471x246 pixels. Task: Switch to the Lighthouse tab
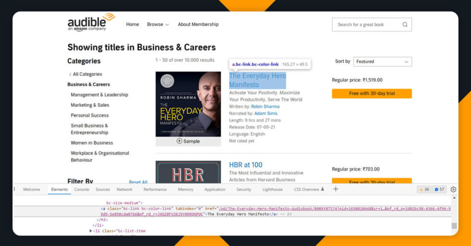(x=273, y=189)
